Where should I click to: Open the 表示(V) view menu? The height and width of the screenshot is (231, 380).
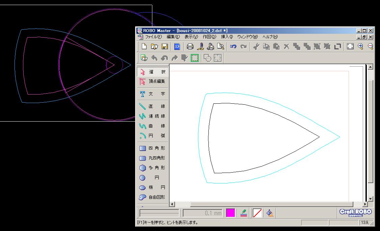tap(191, 37)
